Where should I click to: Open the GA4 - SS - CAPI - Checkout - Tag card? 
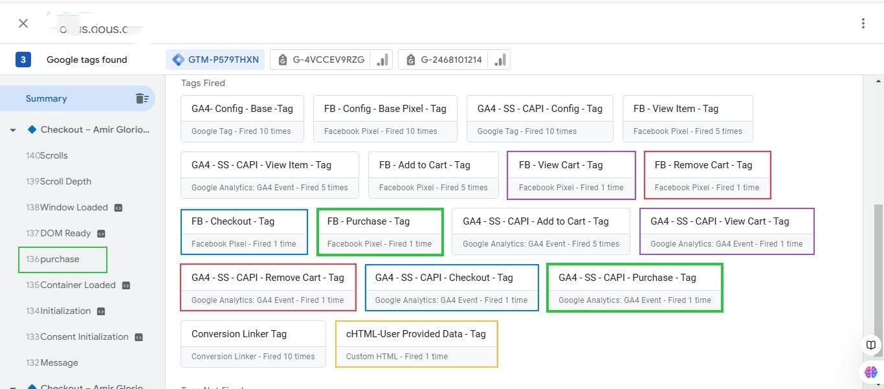pyautogui.click(x=452, y=288)
